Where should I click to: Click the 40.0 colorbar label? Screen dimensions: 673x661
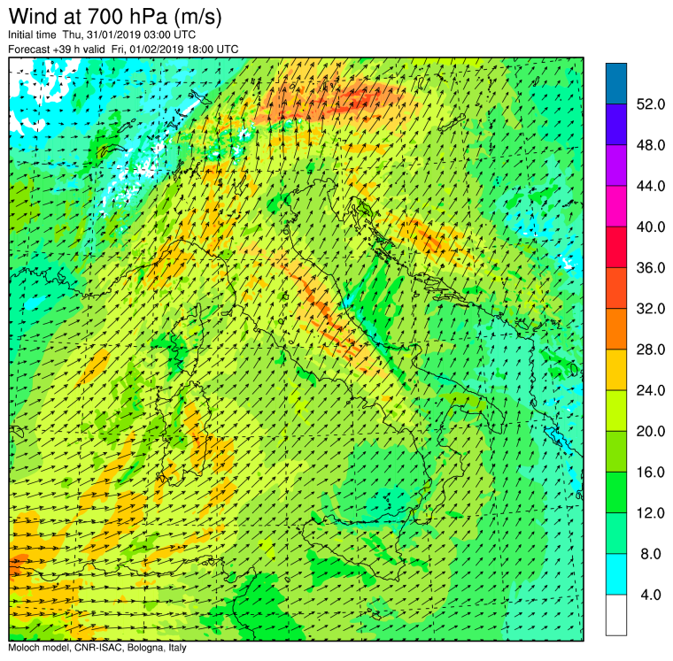coord(651,227)
